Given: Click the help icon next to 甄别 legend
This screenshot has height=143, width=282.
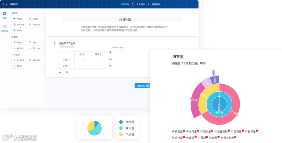Looking at the screenshot, I should [x=207, y=137].
